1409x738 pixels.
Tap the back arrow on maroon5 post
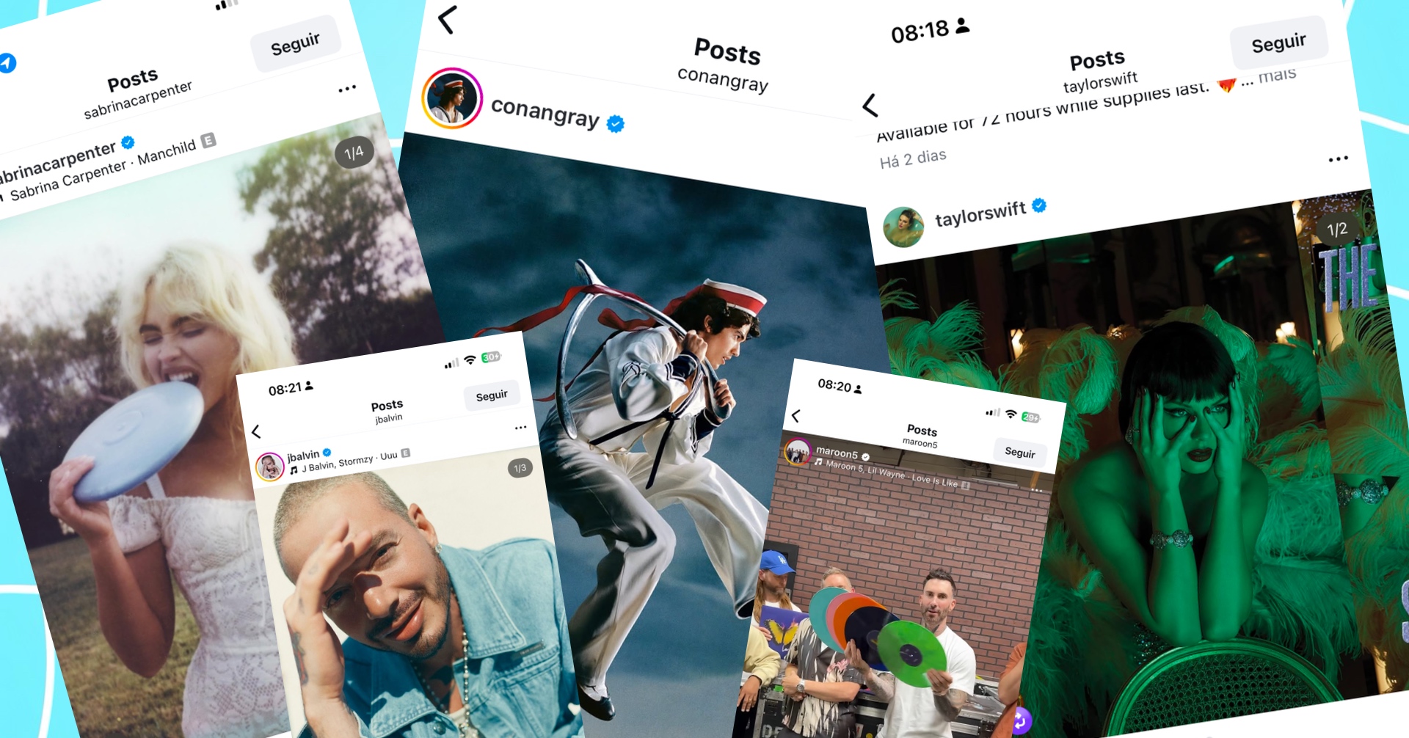coord(795,416)
